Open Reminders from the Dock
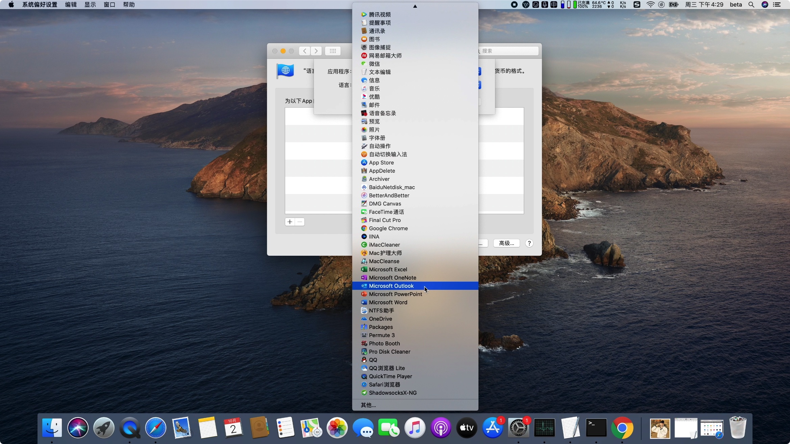 tap(285, 428)
